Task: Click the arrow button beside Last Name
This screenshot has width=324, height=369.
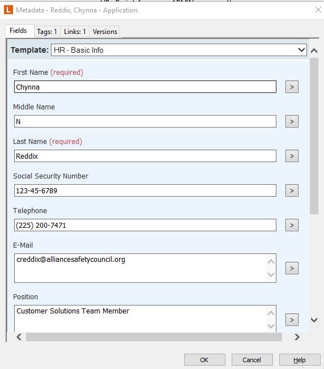Action: [x=292, y=156]
